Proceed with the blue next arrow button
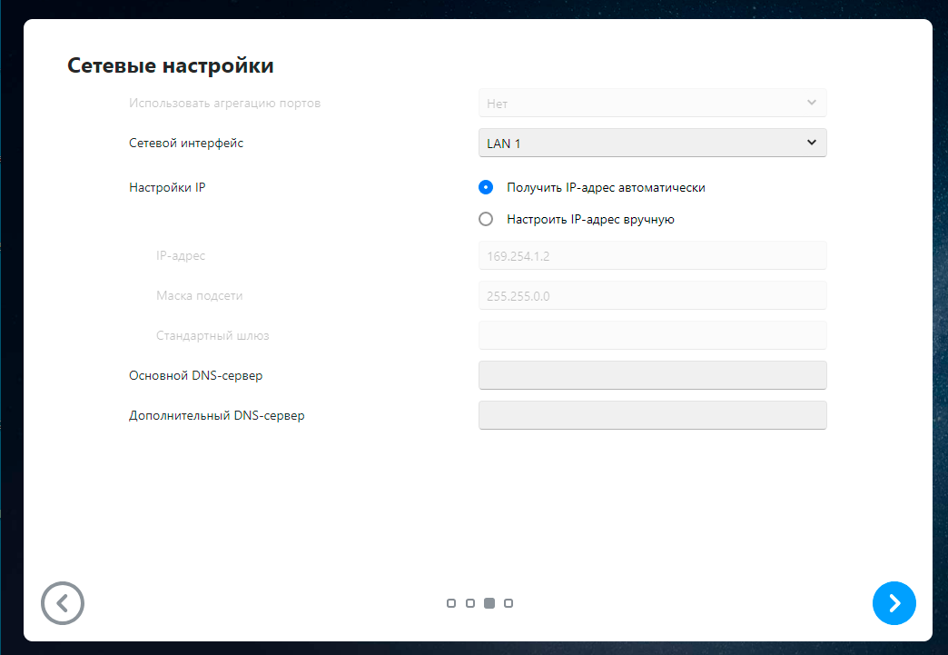 [894, 603]
